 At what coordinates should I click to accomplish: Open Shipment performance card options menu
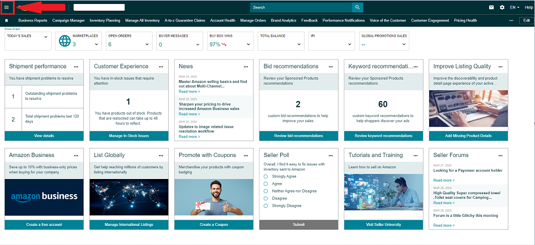tap(76, 67)
